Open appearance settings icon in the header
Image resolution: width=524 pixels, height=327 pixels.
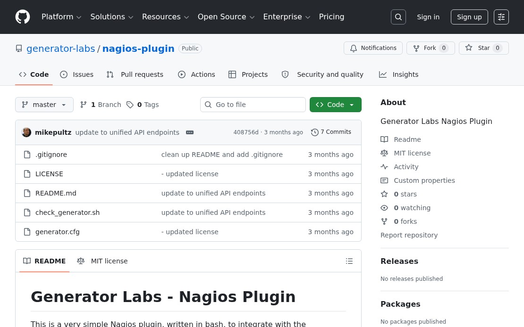pos(501,17)
